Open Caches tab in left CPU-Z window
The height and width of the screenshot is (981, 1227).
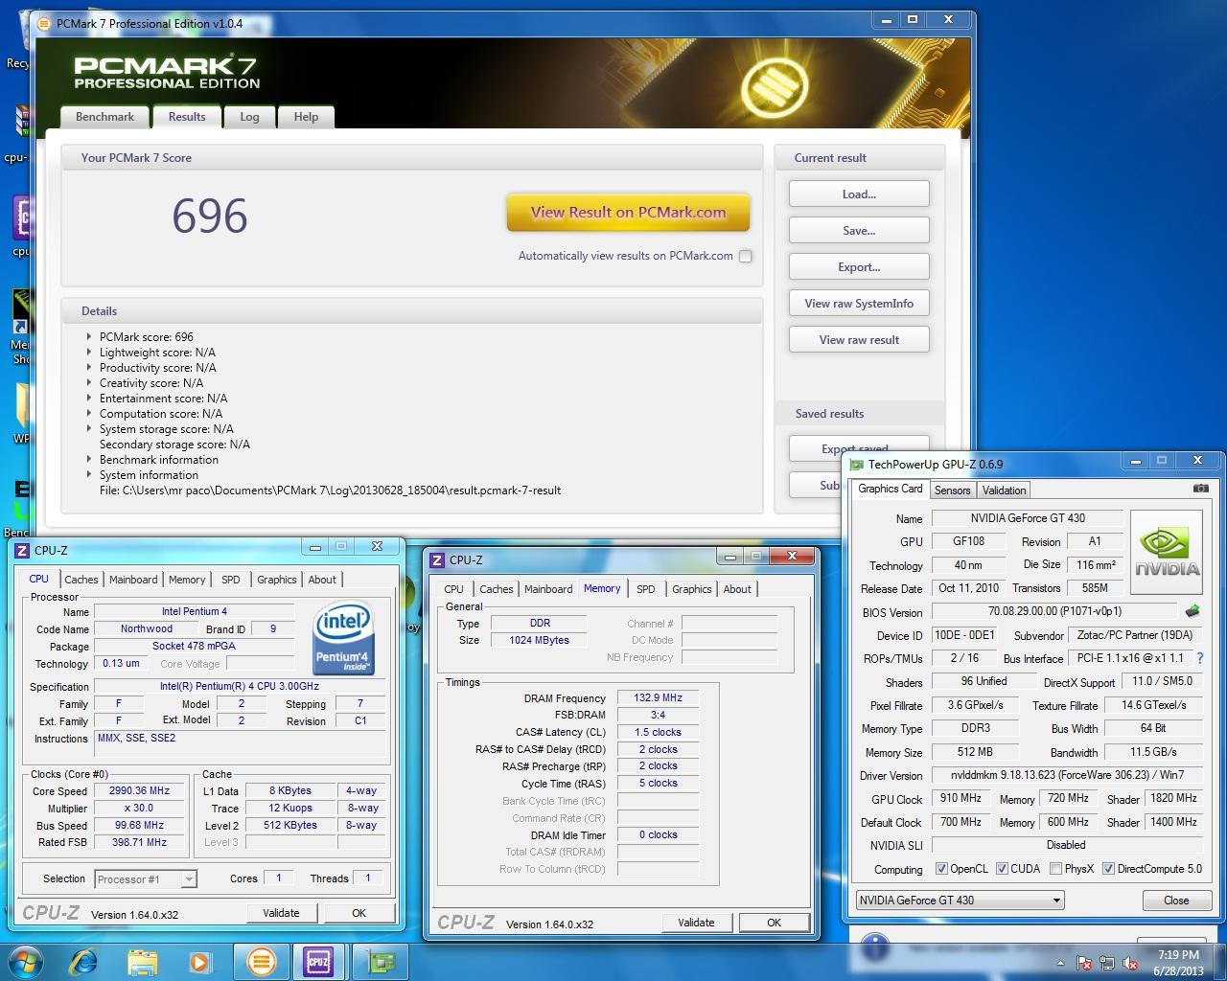[x=81, y=580]
